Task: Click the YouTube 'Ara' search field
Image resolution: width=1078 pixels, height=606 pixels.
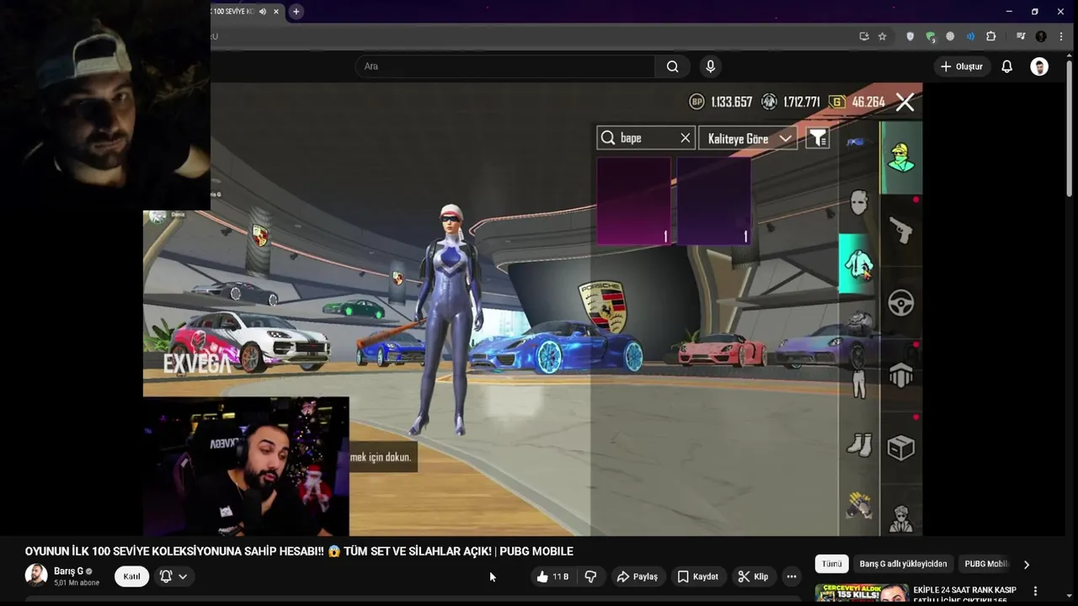Action: pyautogui.click(x=505, y=66)
